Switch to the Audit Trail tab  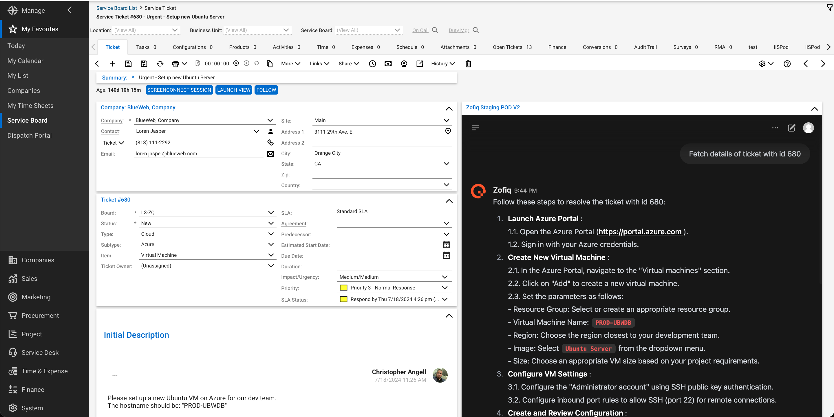[645, 47]
